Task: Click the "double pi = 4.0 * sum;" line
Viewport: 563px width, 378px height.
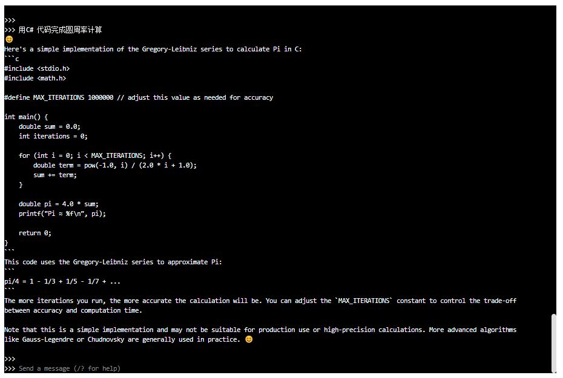Action: 59,204
